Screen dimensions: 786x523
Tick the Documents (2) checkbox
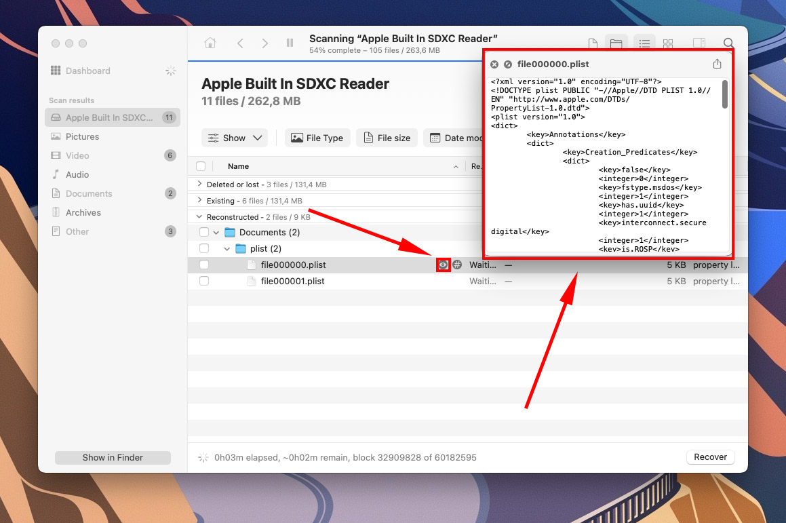point(203,232)
